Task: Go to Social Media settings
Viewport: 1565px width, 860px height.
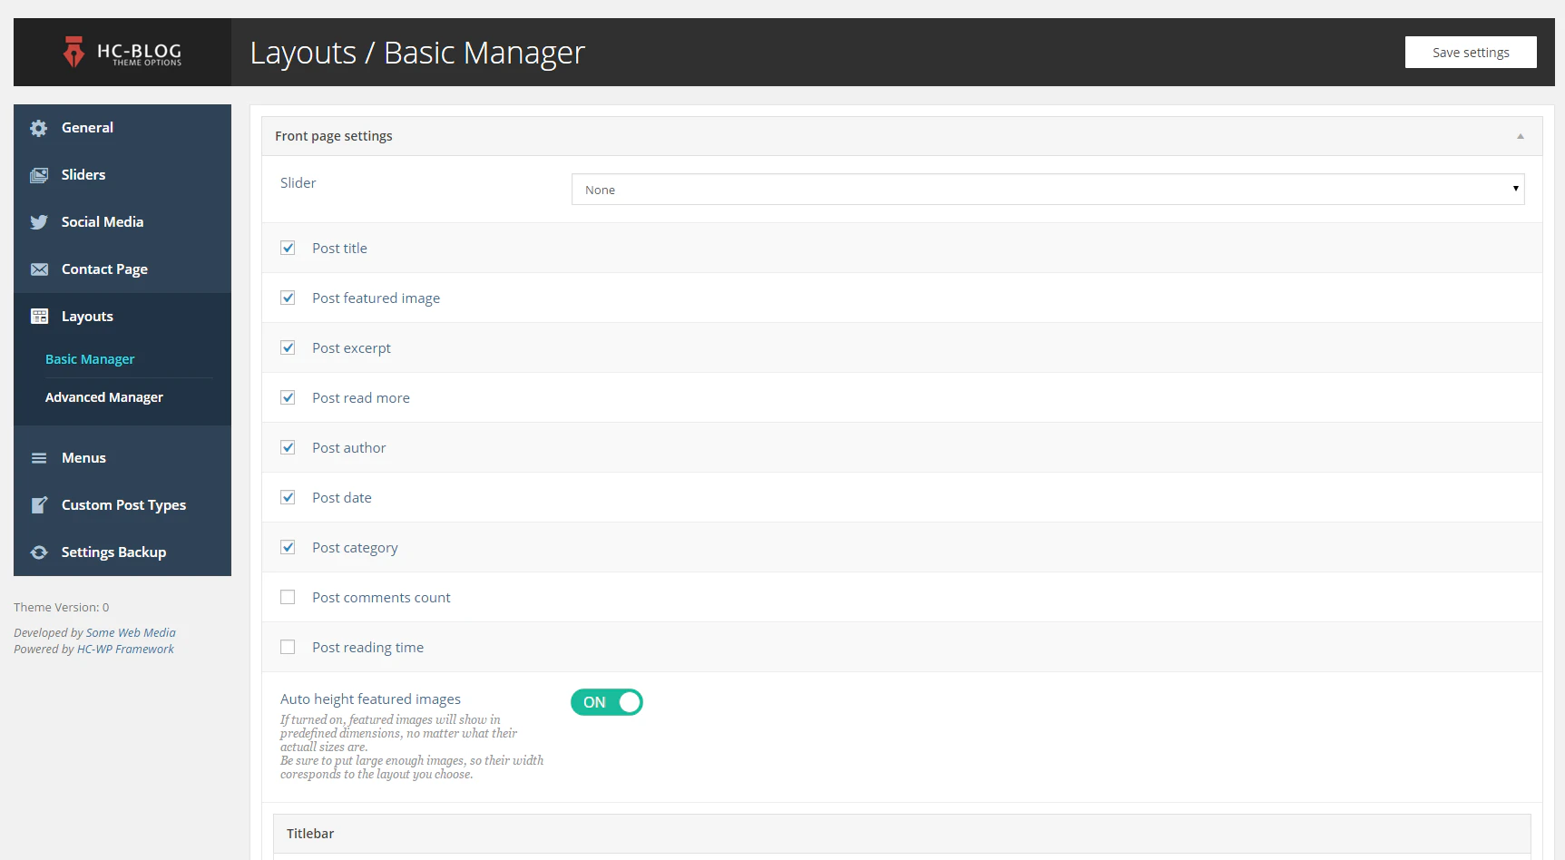Action: (x=122, y=222)
